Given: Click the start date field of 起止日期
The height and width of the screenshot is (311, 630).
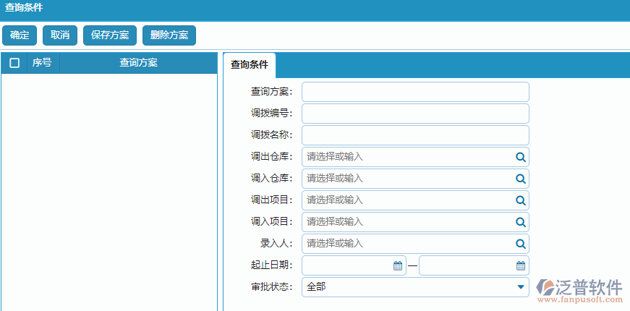Looking at the screenshot, I should pyautogui.click(x=354, y=265).
